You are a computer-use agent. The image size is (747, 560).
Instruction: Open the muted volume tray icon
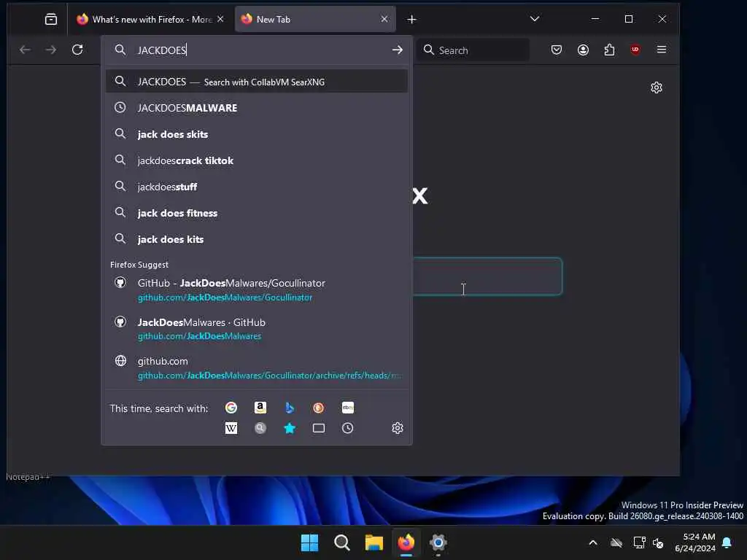659,542
